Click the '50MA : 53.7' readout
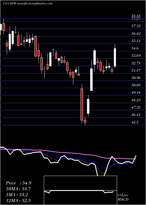The width and height of the screenshot is (146, 205). tap(18, 189)
